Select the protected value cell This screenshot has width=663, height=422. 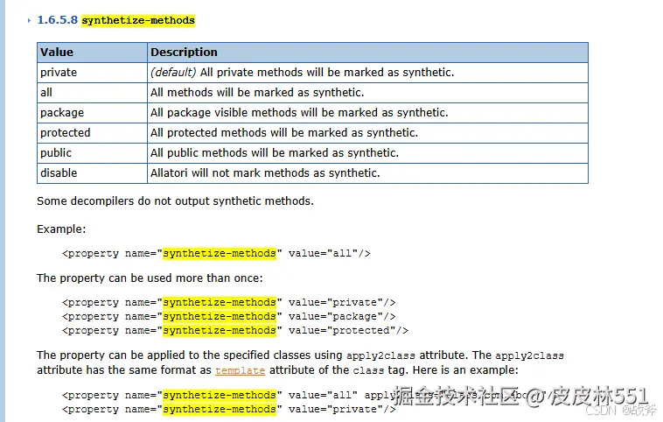pos(66,133)
